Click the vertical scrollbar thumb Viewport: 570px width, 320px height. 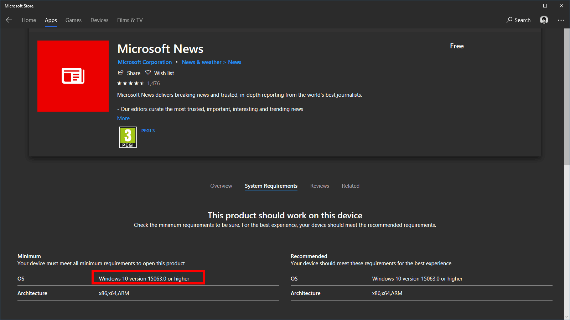click(567, 97)
